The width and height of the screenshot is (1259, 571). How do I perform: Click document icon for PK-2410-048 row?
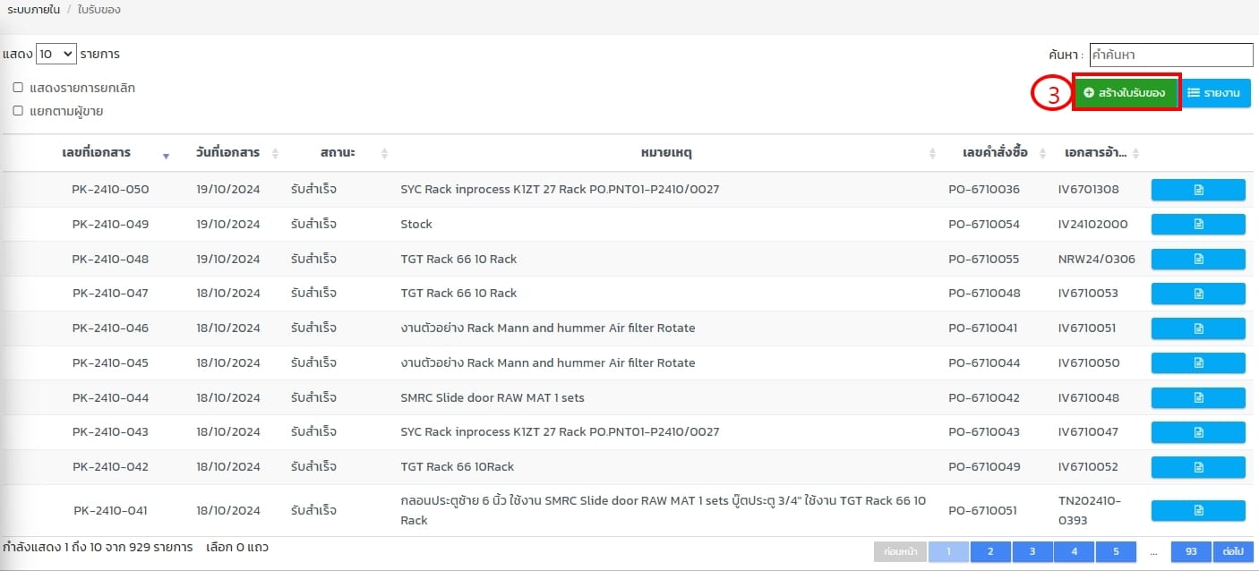(1197, 259)
